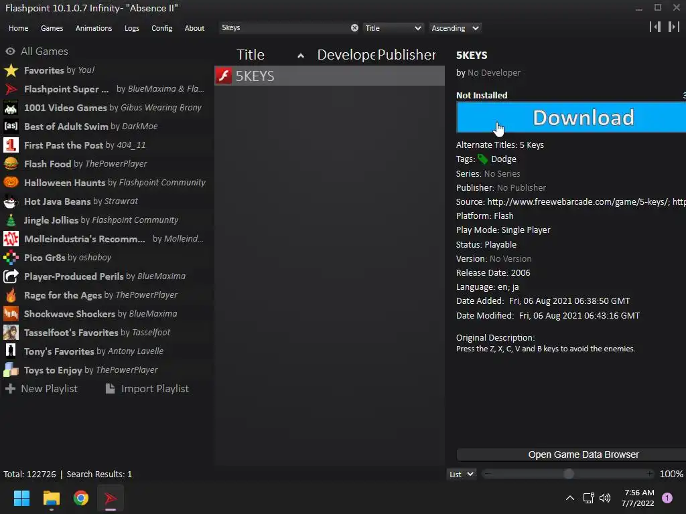The image size is (686, 514).
Task: Collapse the right sidebar with panel icon
Action: pyautogui.click(x=673, y=27)
